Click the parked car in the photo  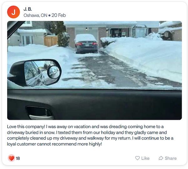pyautogui.click(x=86, y=44)
